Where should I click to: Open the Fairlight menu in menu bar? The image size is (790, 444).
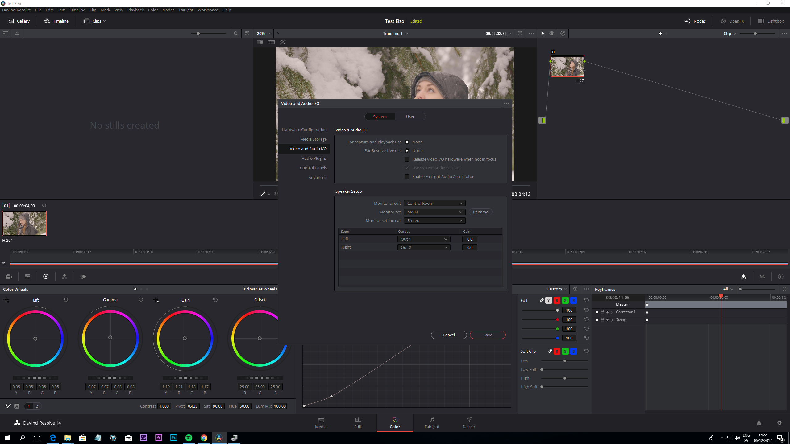tap(186, 10)
